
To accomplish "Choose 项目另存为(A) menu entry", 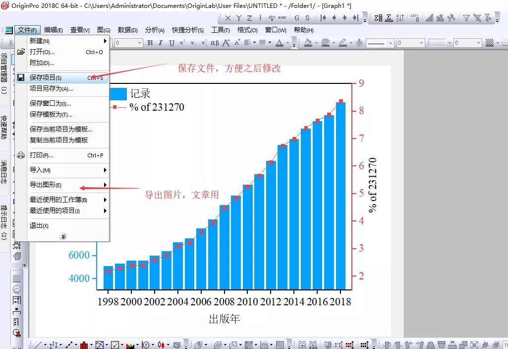I will click(62, 89).
